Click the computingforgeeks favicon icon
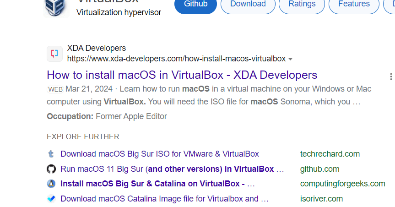Screen dimensions: 395x207 (x=51, y=184)
